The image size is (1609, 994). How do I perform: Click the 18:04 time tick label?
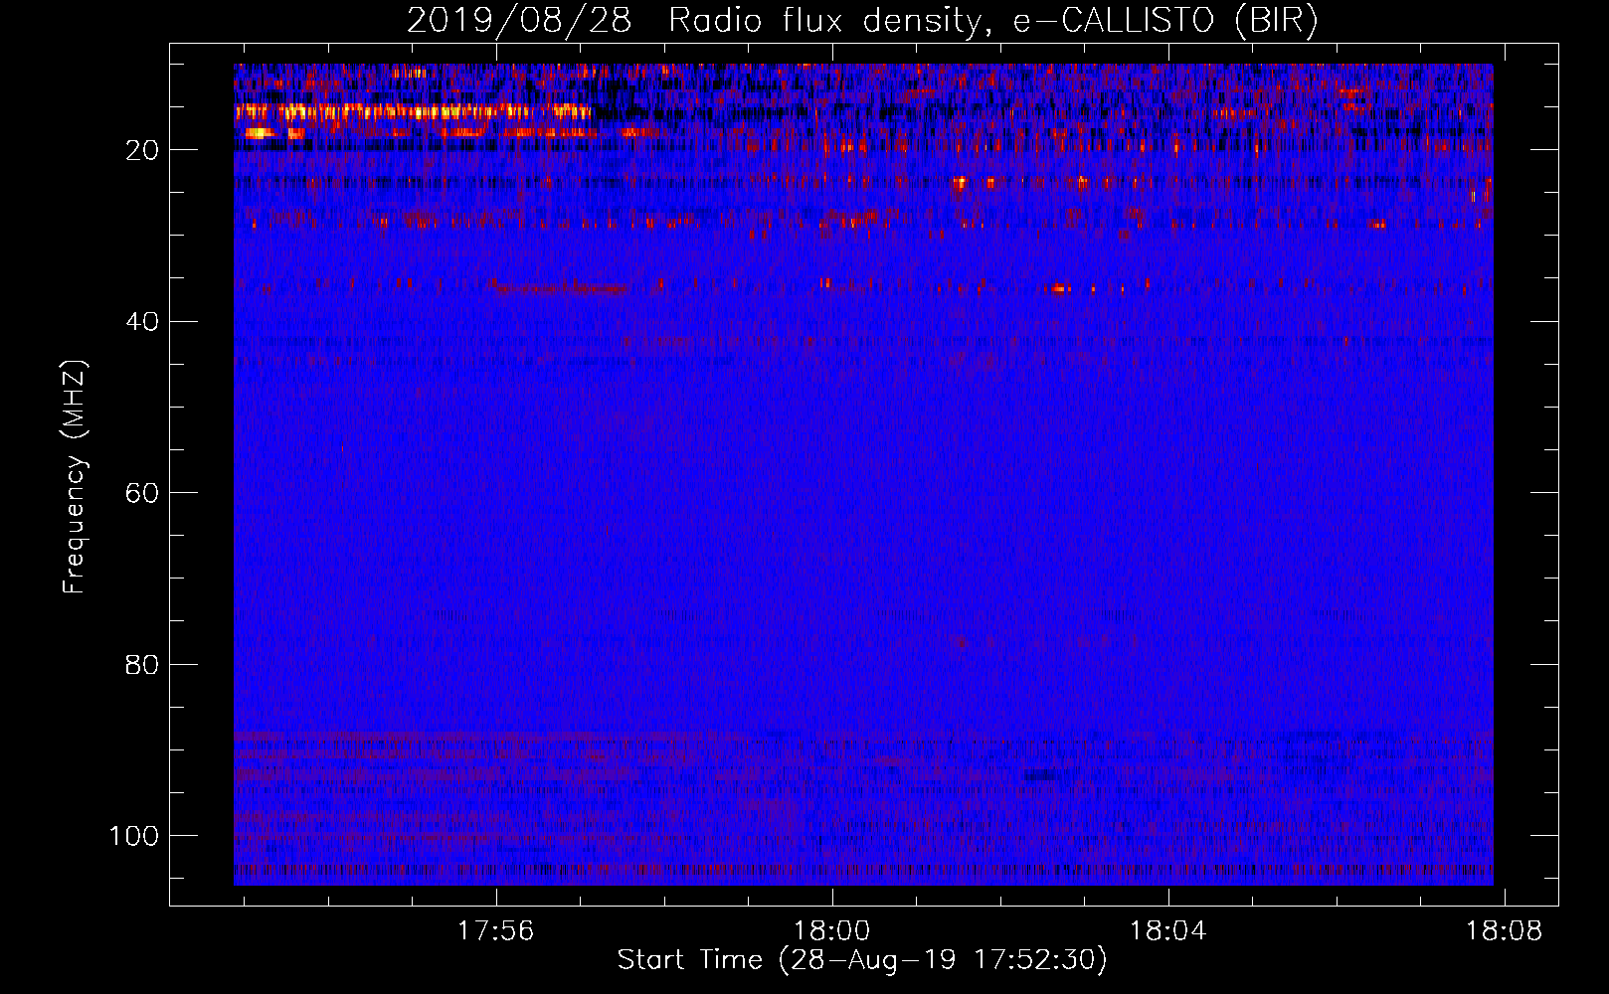[x=1167, y=930]
